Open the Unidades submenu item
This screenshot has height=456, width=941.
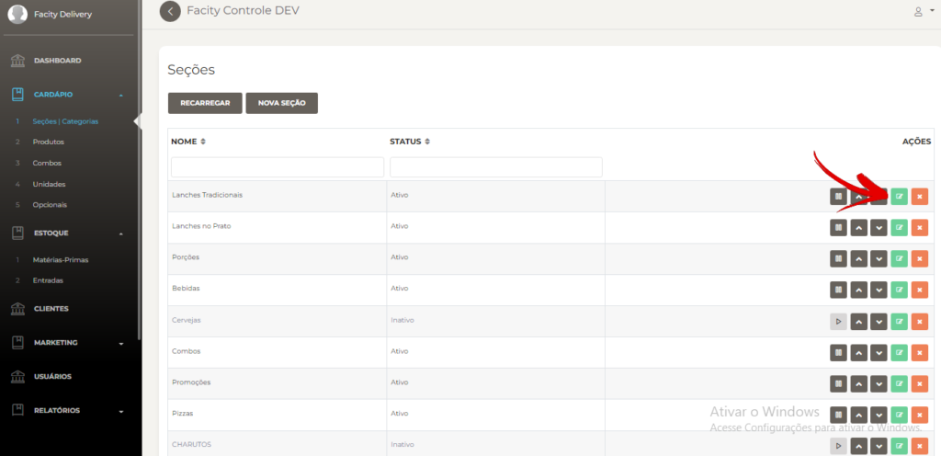pyautogui.click(x=49, y=184)
